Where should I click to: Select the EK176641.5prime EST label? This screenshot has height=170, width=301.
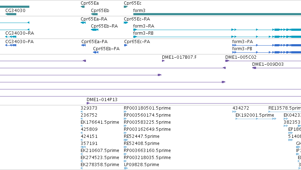[x=100, y=122]
